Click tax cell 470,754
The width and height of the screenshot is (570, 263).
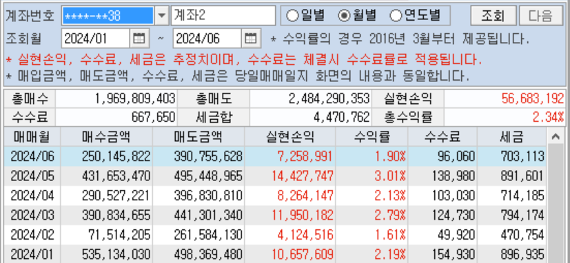tap(522, 235)
